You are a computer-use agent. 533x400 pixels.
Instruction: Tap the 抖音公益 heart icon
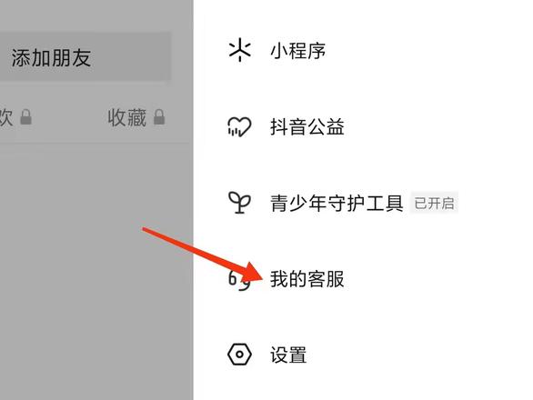click(239, 126)
